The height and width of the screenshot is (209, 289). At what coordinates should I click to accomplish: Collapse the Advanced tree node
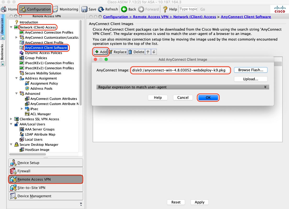click(x=16, y=94)
